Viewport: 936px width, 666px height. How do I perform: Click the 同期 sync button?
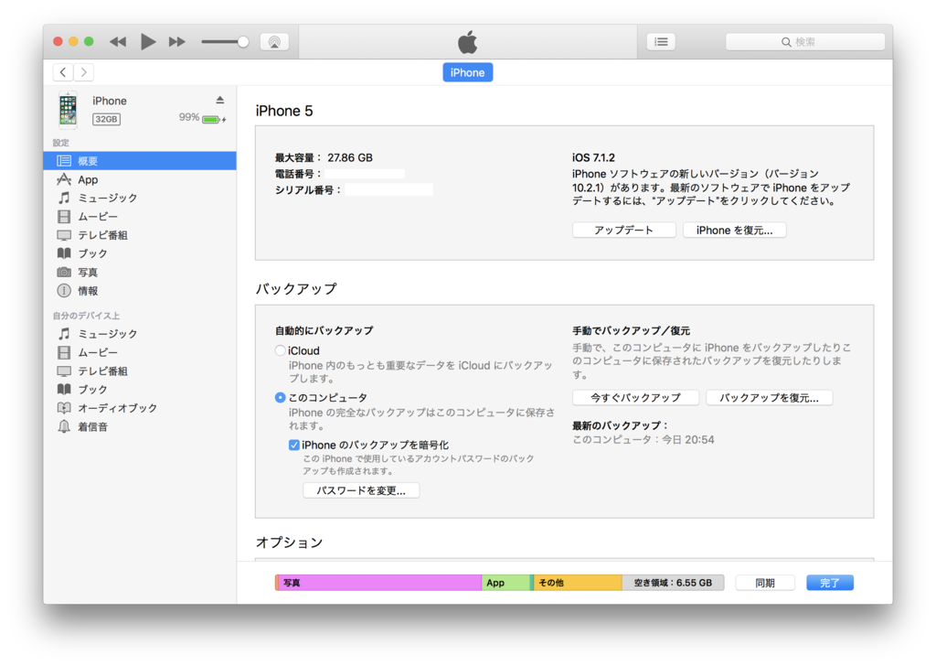765,583
